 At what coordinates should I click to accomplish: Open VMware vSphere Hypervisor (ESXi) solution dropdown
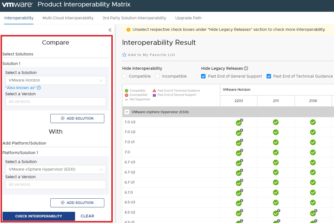(55, 169)
